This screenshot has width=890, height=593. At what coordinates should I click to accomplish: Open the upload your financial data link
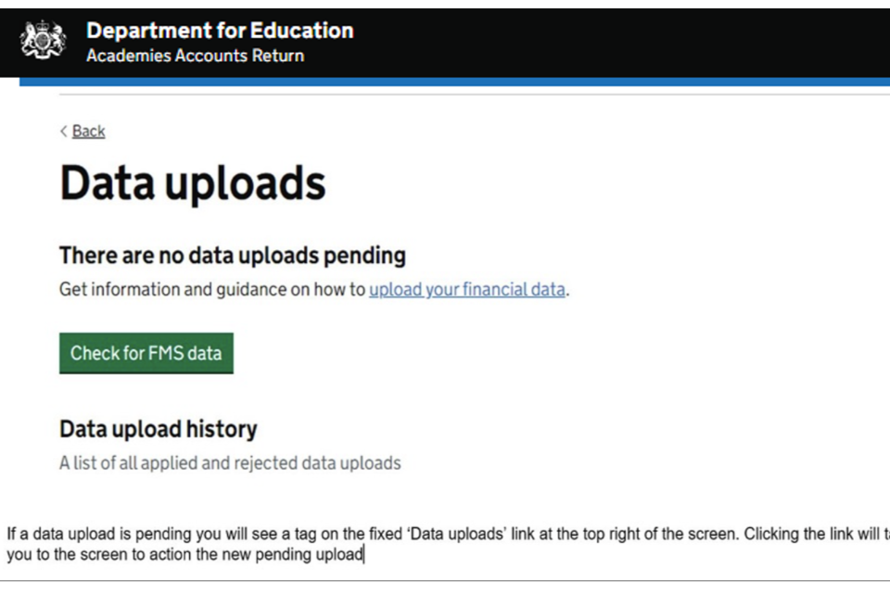tap(467, 289)
